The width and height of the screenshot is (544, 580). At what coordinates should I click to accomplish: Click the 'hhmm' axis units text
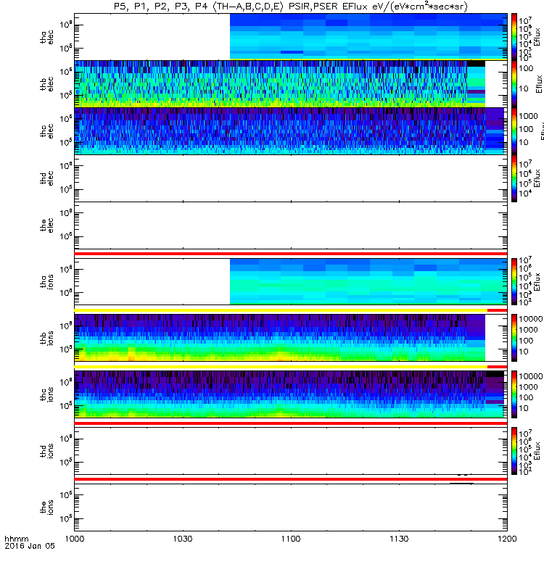[x=17, y=539]
